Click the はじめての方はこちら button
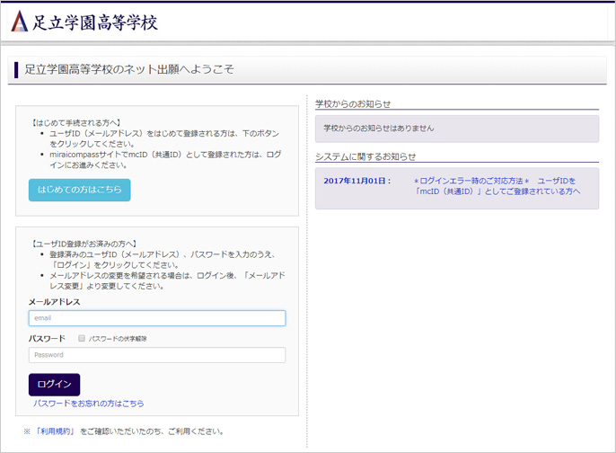This screenshot has width=616, height=453. point(79,190)
